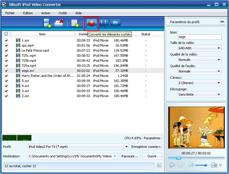Image resolution: width=229 pixels, height=174 pixels.
Task: Select the Harry.Potter.and.the.Order.of.th… file name
Action: (x=48, y=76)
